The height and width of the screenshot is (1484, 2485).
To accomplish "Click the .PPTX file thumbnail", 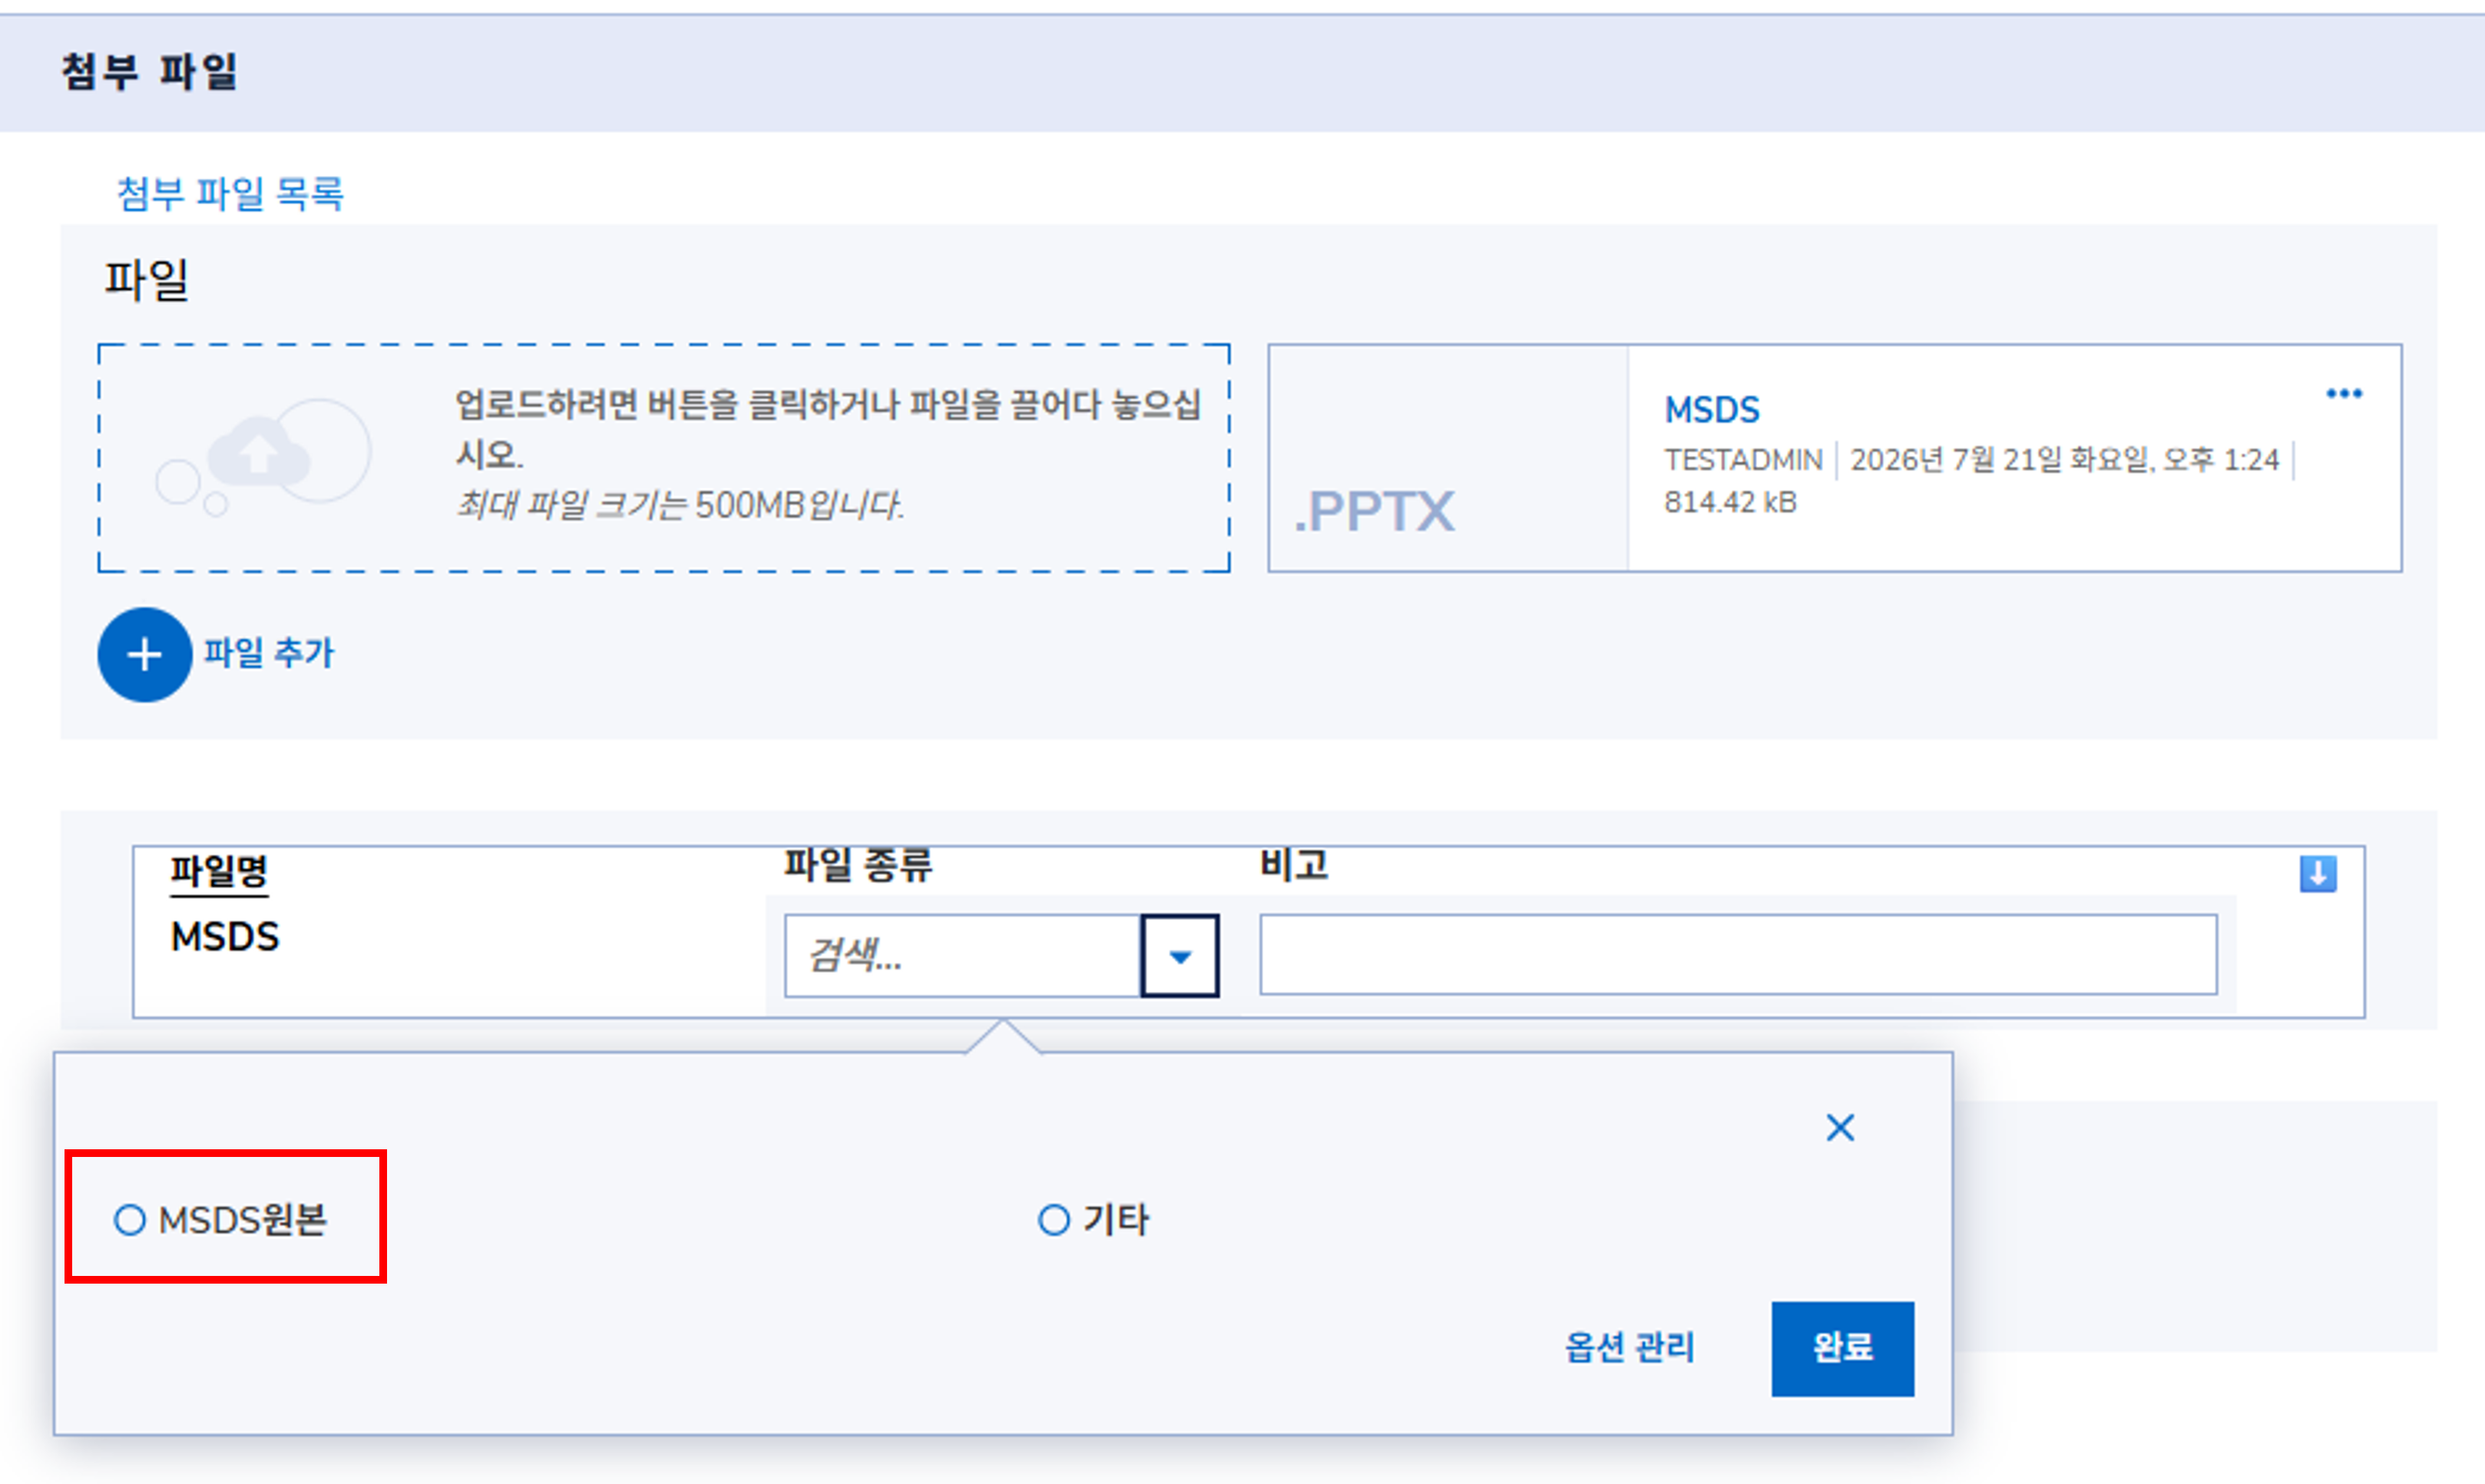I will coord(1448,458).
